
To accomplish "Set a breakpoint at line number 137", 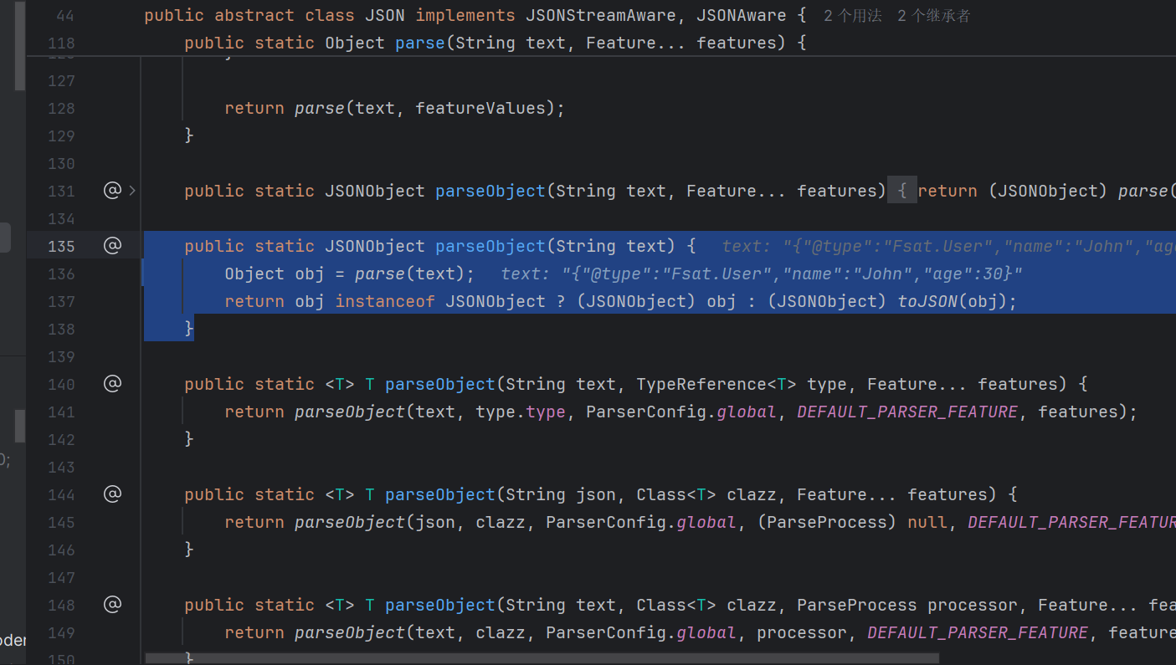I will tap(61, 301).
